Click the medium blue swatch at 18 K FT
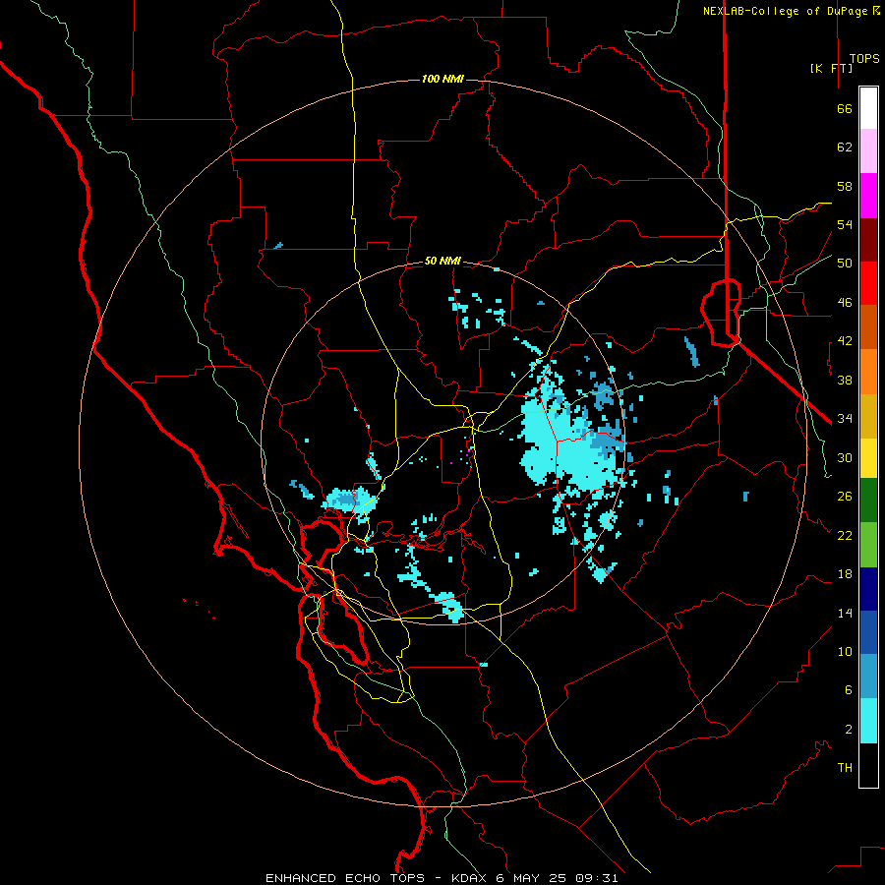This screenshot has width=885, height=885. coord(868,632)
